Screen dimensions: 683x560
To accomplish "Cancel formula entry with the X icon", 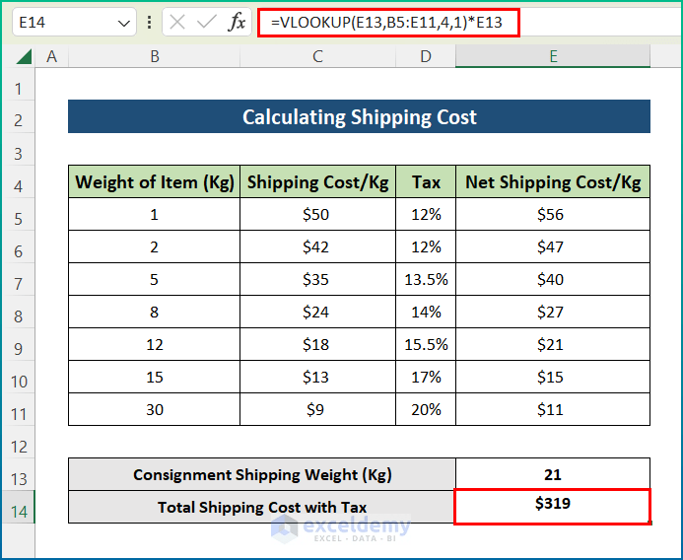I will click(x=177, y=22).
